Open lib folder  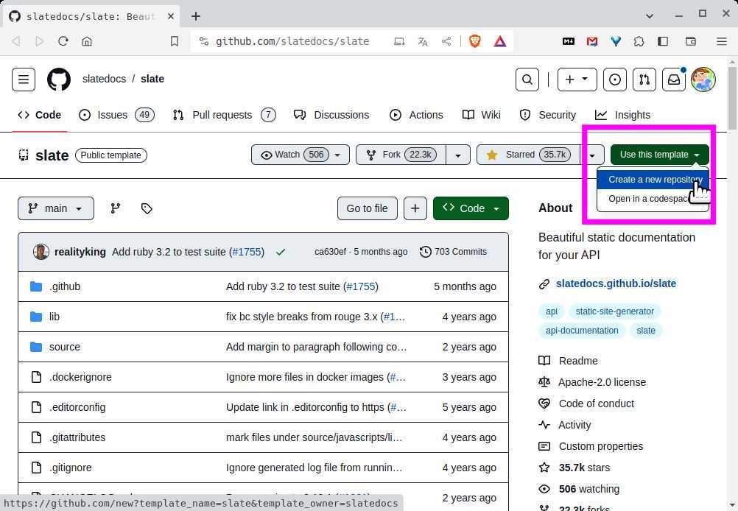(54, 317)
